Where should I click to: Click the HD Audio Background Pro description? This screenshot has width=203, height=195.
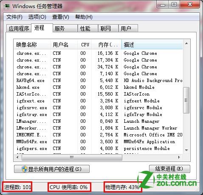coord(153,80)
